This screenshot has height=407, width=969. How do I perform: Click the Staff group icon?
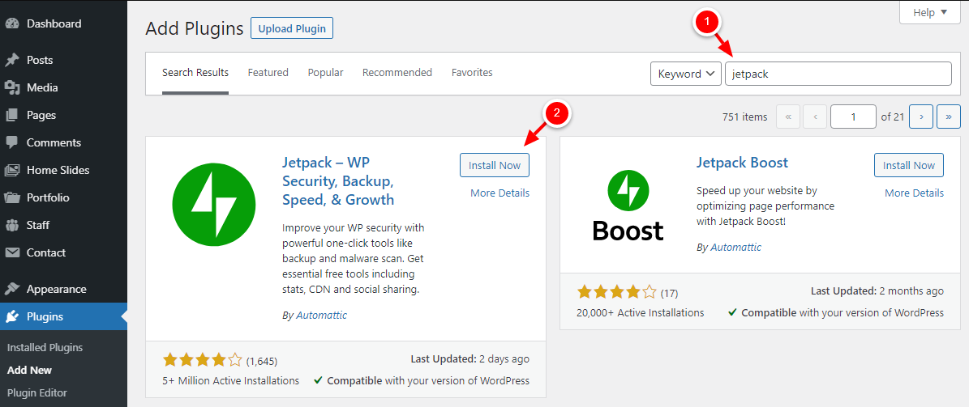(12, 225)
